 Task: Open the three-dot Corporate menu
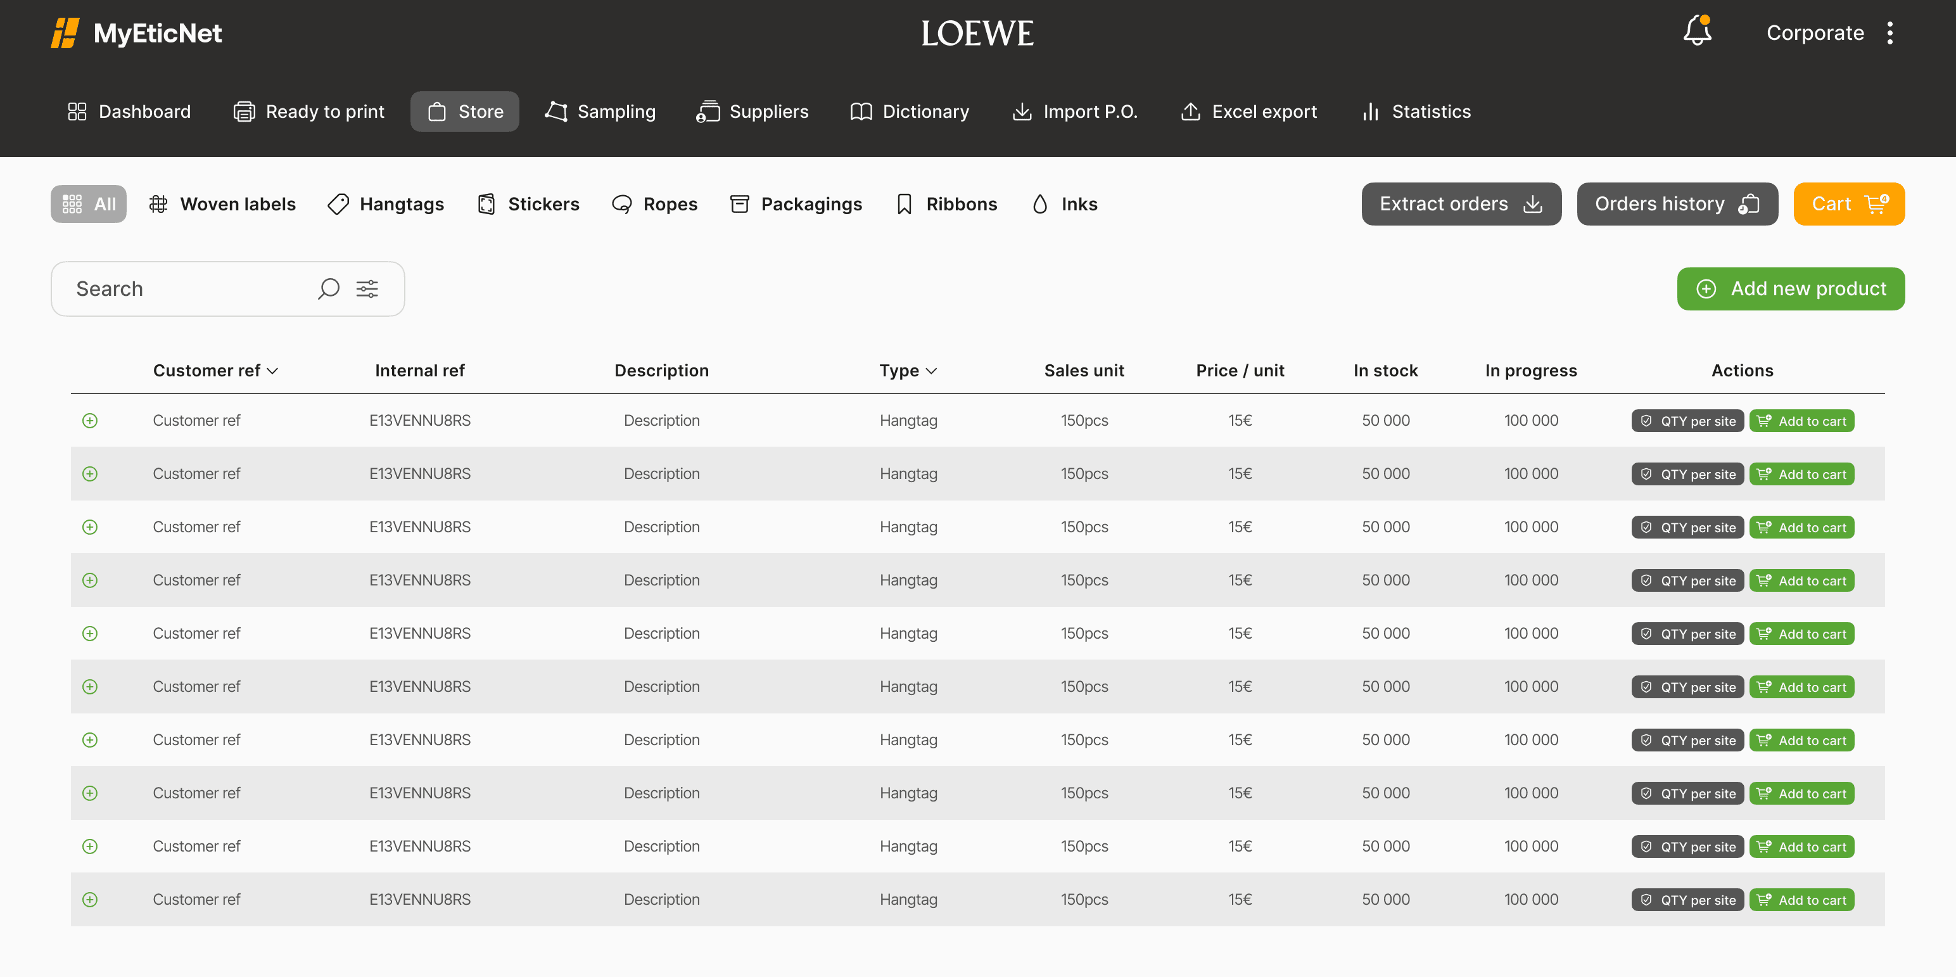coord(1890,33)
